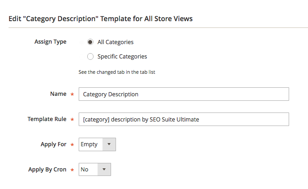Click the "Apply For" field label

pos(54,144)
